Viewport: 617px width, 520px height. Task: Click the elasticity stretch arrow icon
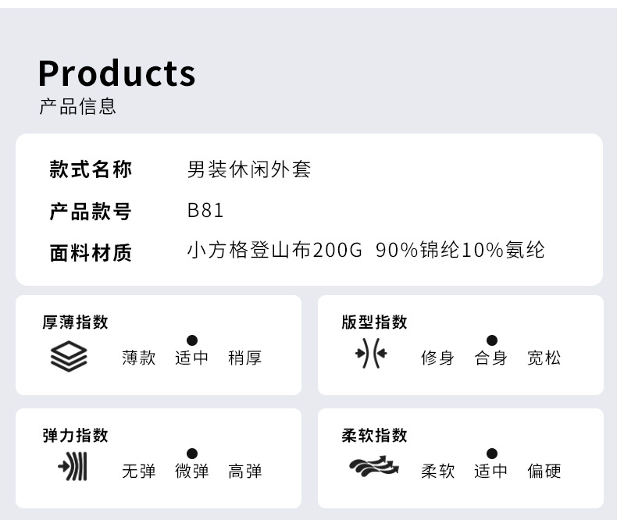73,468
